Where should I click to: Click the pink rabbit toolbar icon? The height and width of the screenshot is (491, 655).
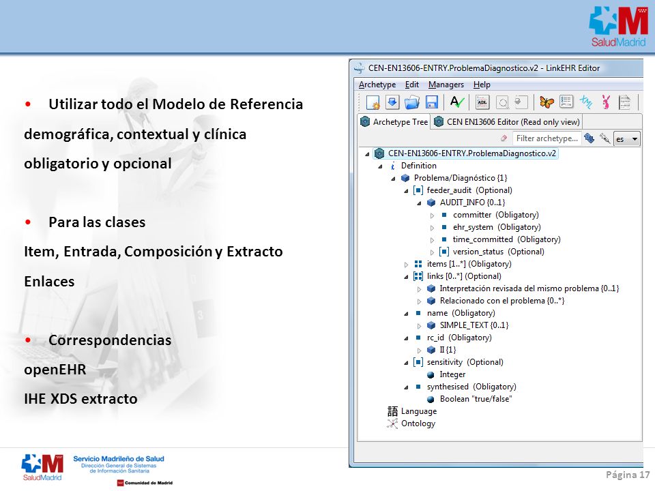[606, 102]
